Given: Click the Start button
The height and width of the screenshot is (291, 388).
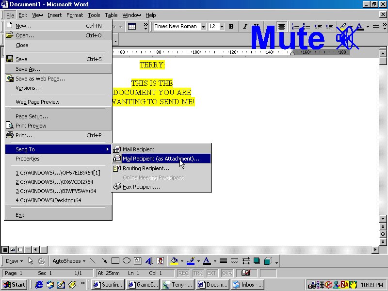Looking at the screenshot, I should click(x=14, y=285).
